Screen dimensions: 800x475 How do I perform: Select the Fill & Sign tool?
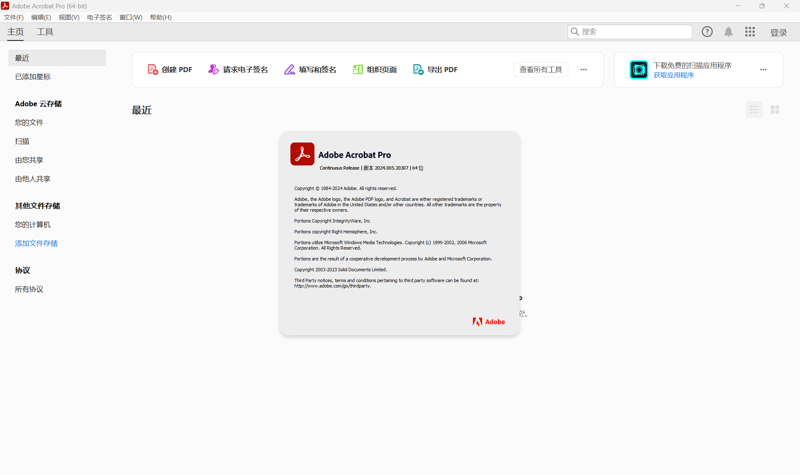tap(310, 70)
